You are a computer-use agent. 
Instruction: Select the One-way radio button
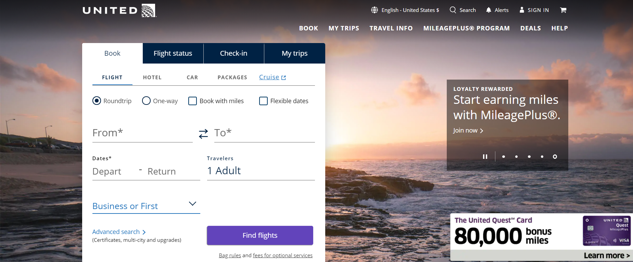point(146,101)
